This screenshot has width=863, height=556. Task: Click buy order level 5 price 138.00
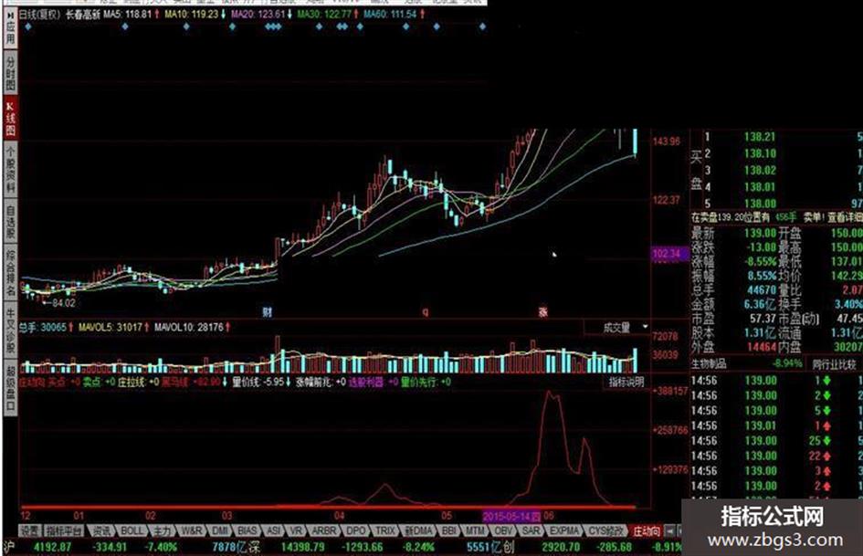760,204
